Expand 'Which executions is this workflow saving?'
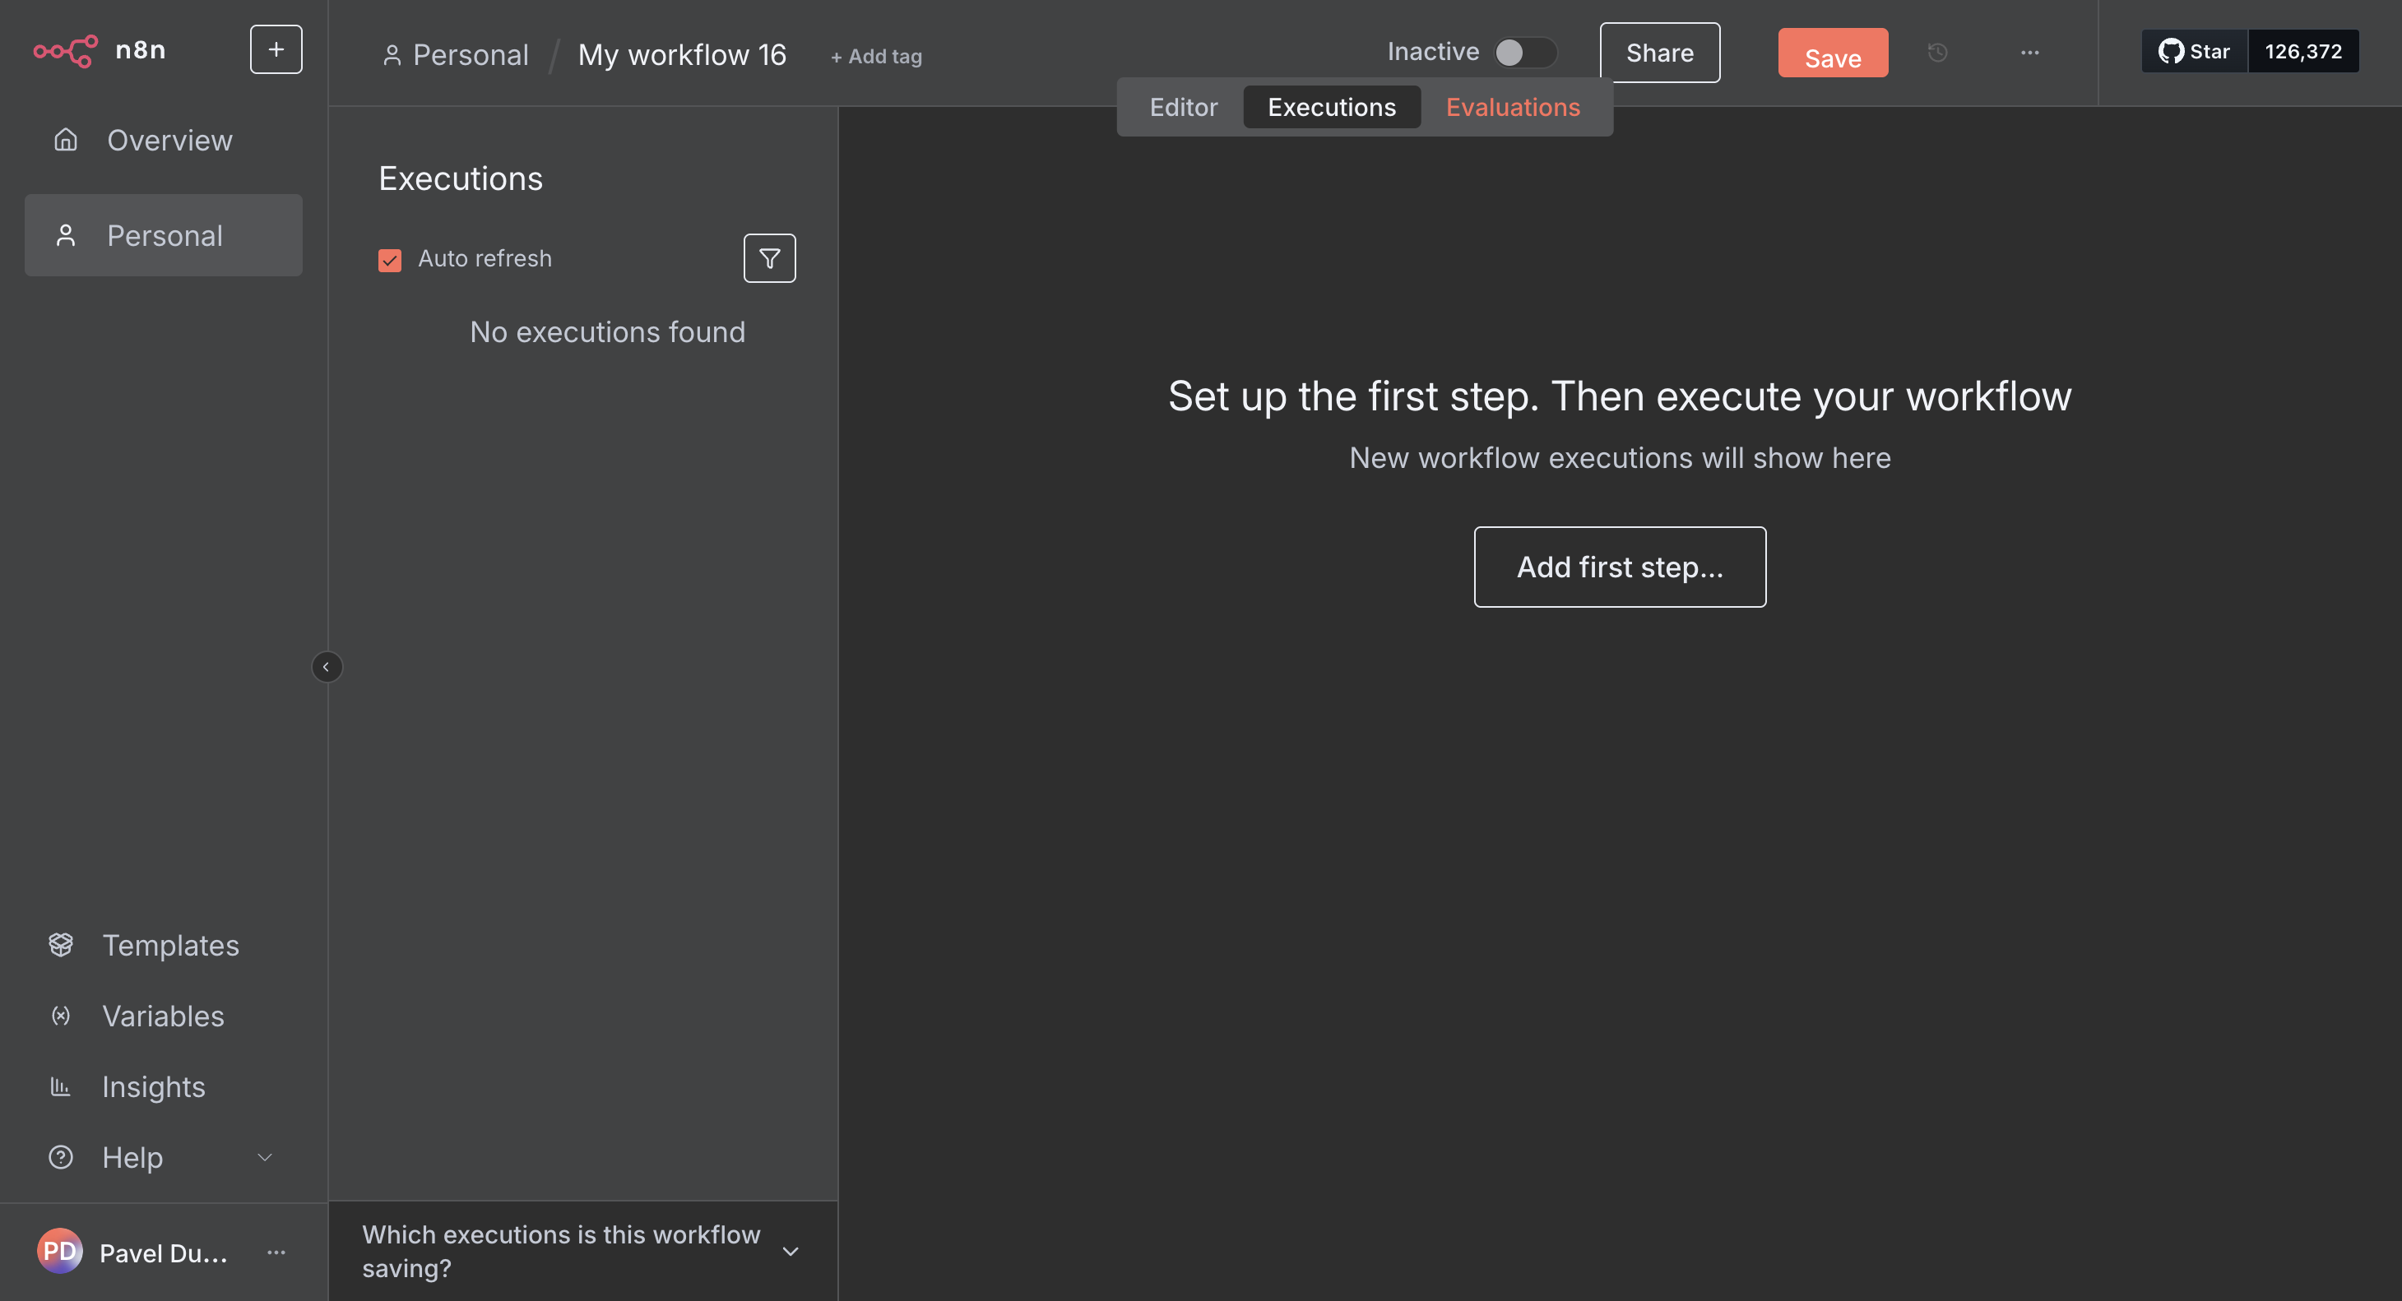 tap(791, 1251)
